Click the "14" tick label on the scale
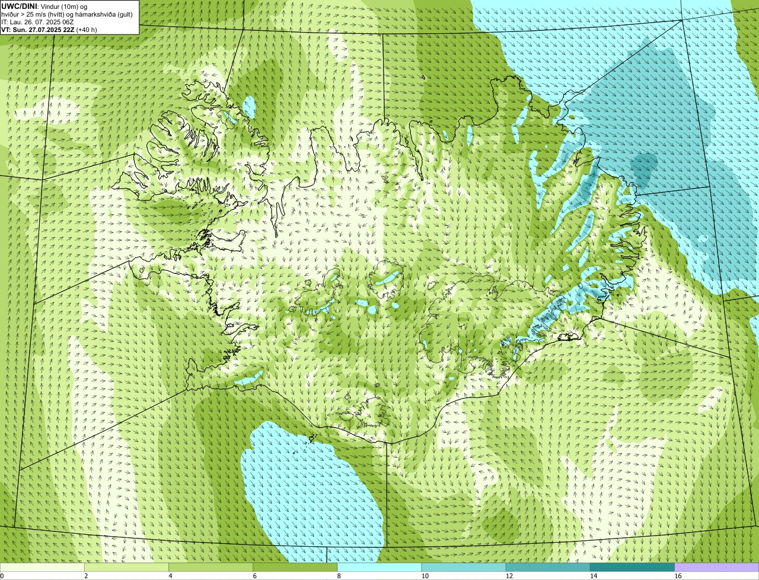Viewport: 759px width, 580px height. [593, 576]
